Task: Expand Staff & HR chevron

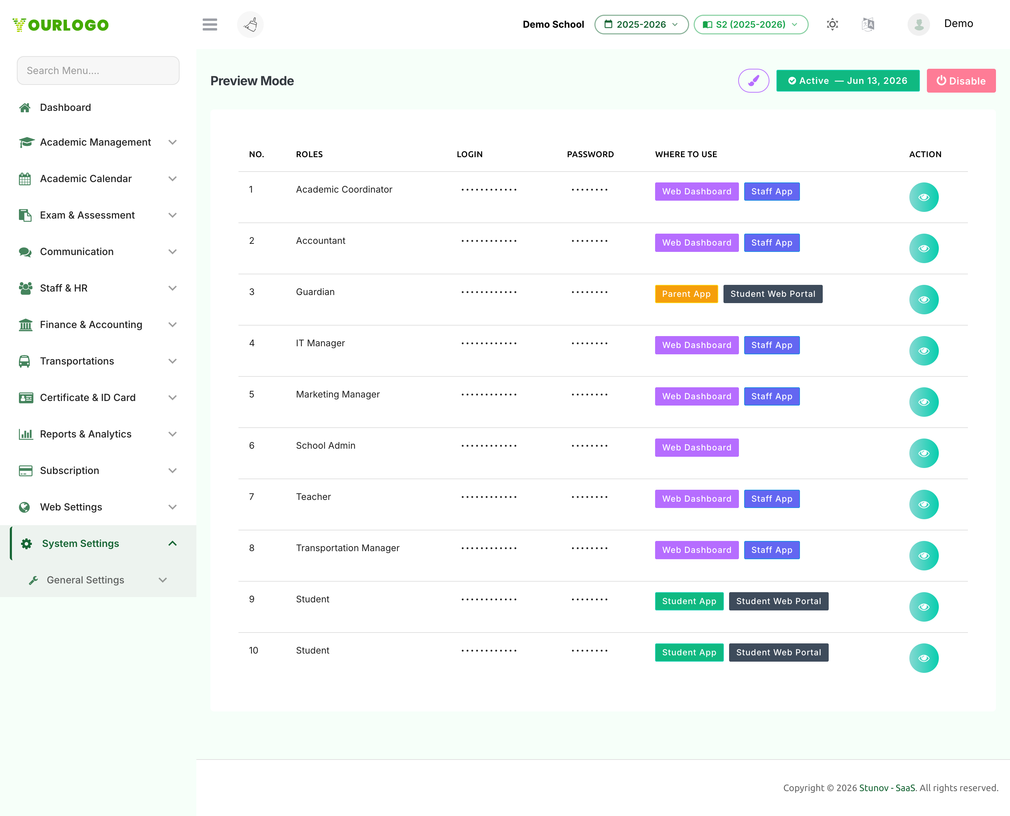Action: 173,288
